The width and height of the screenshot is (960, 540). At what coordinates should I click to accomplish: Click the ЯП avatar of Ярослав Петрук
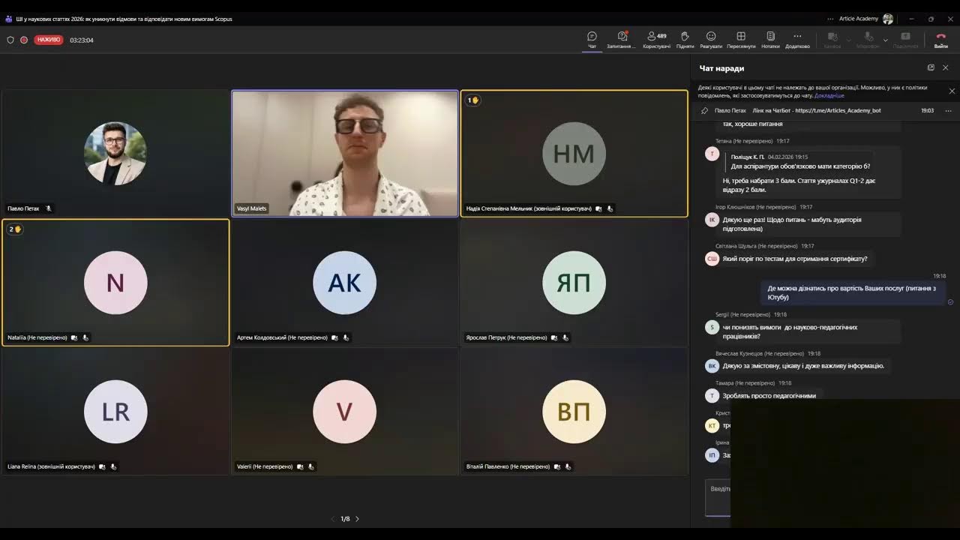pyautogui.click(x=574, y=283)
